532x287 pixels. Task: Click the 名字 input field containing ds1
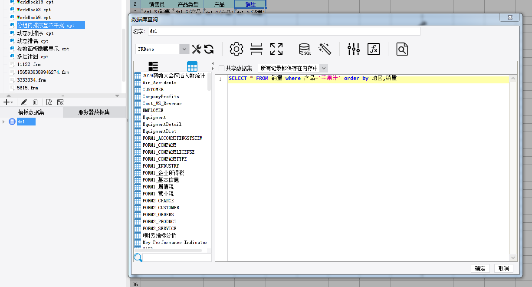coord(284,31)
